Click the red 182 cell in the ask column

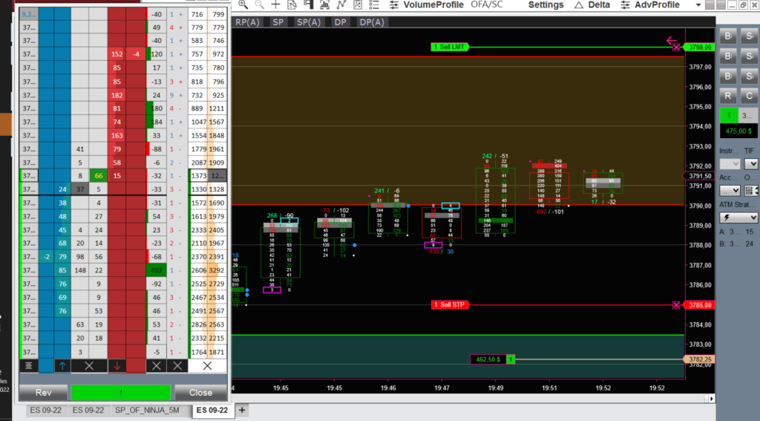[117, 95]
